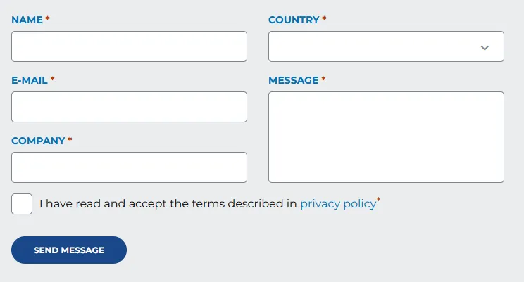Click the red asterisk beside MESSAGE
The image size is (524, 282).
tap(323, 79)
